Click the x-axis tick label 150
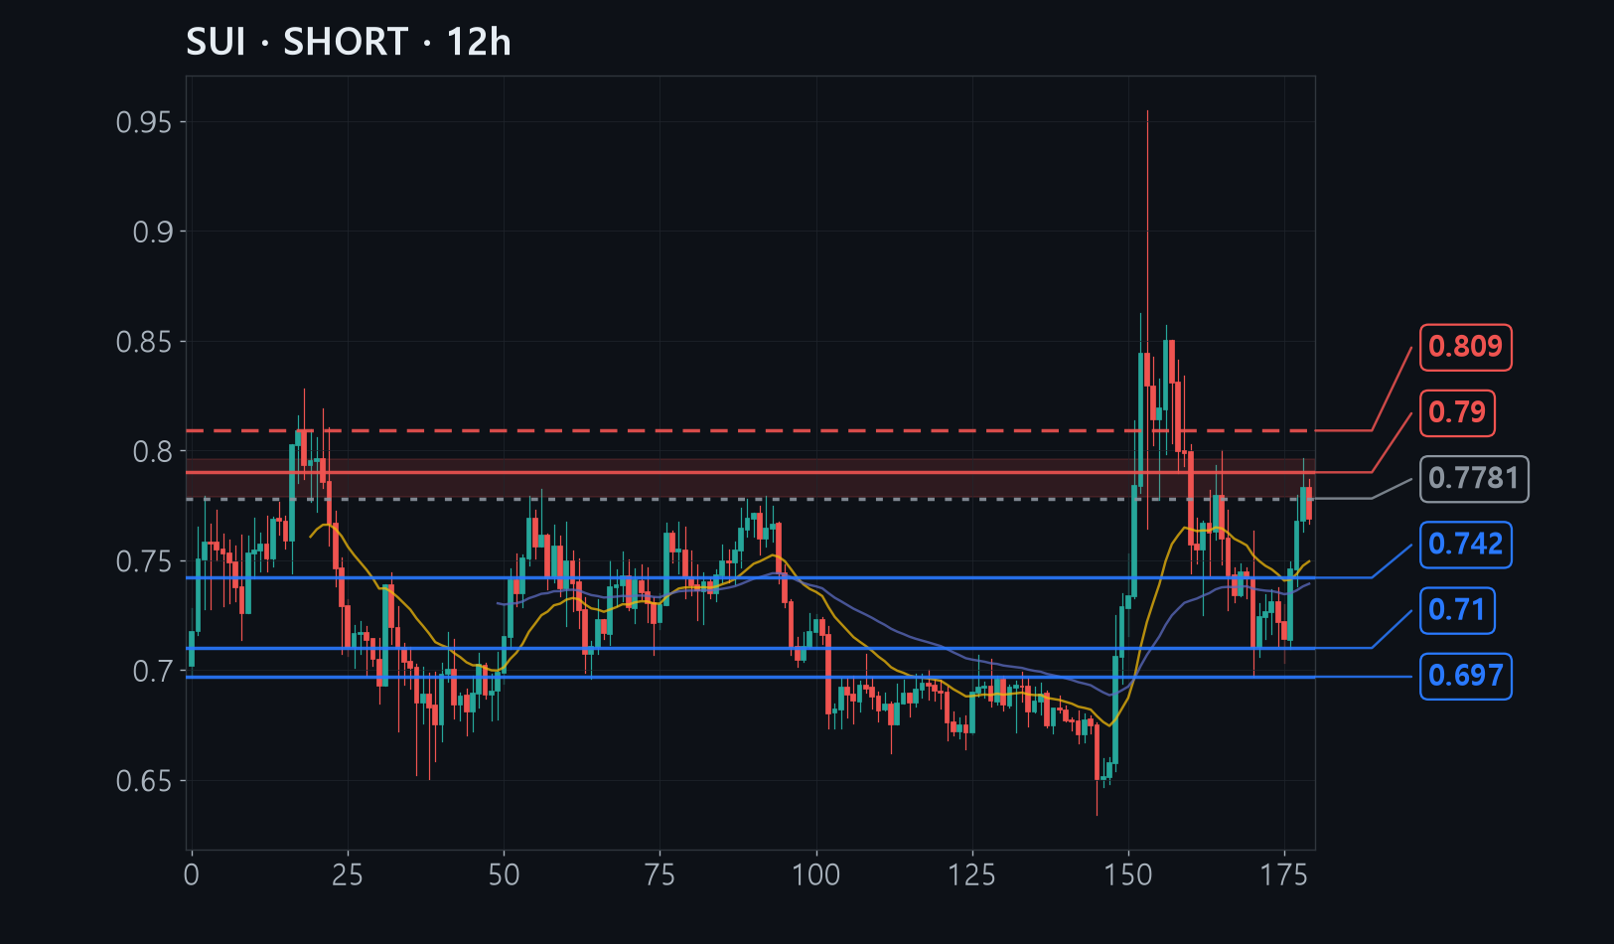Image resolution: width=1614 pixels, height=944 pixels. (x=1128, y=875)
